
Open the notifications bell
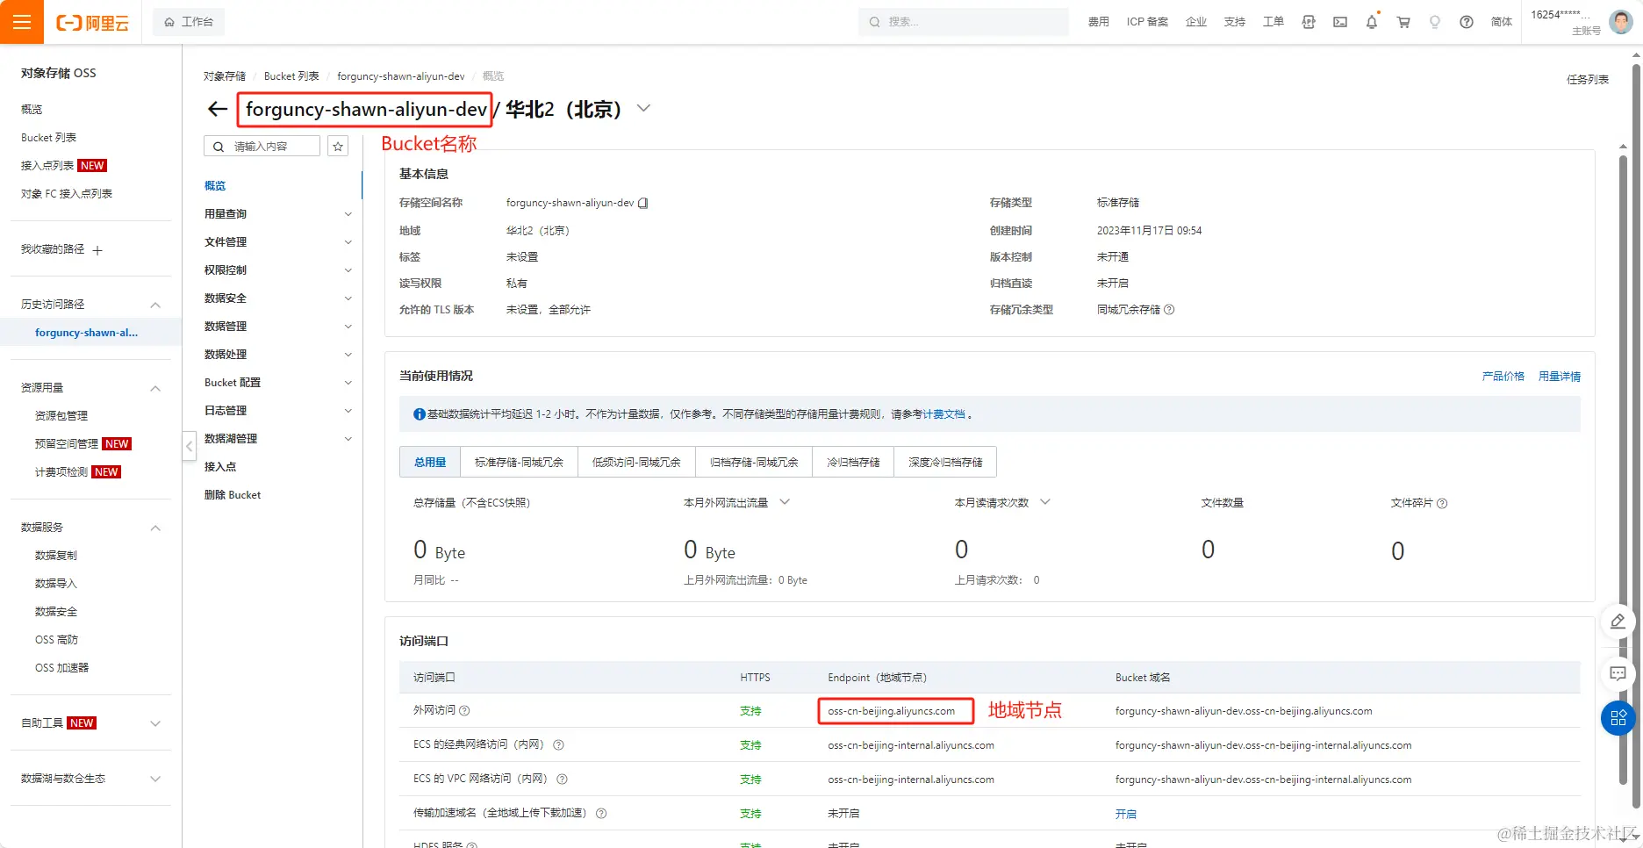(x=1372, y=22)
